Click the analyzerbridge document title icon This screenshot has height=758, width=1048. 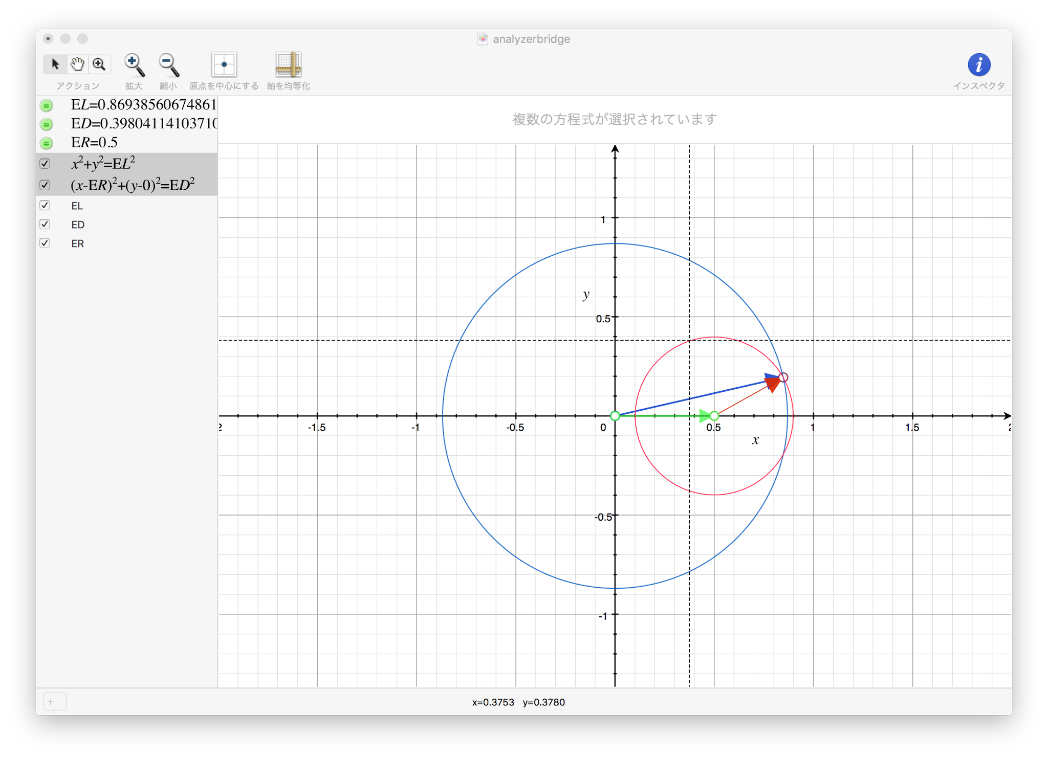click(x=483, y=39)
